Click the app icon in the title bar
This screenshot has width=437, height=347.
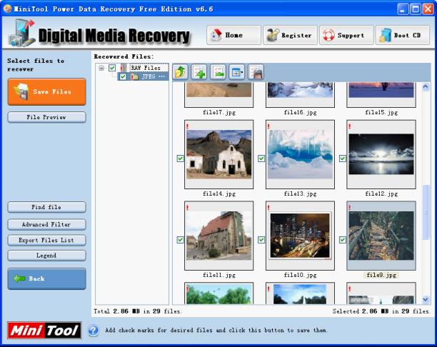pos(8,9)
